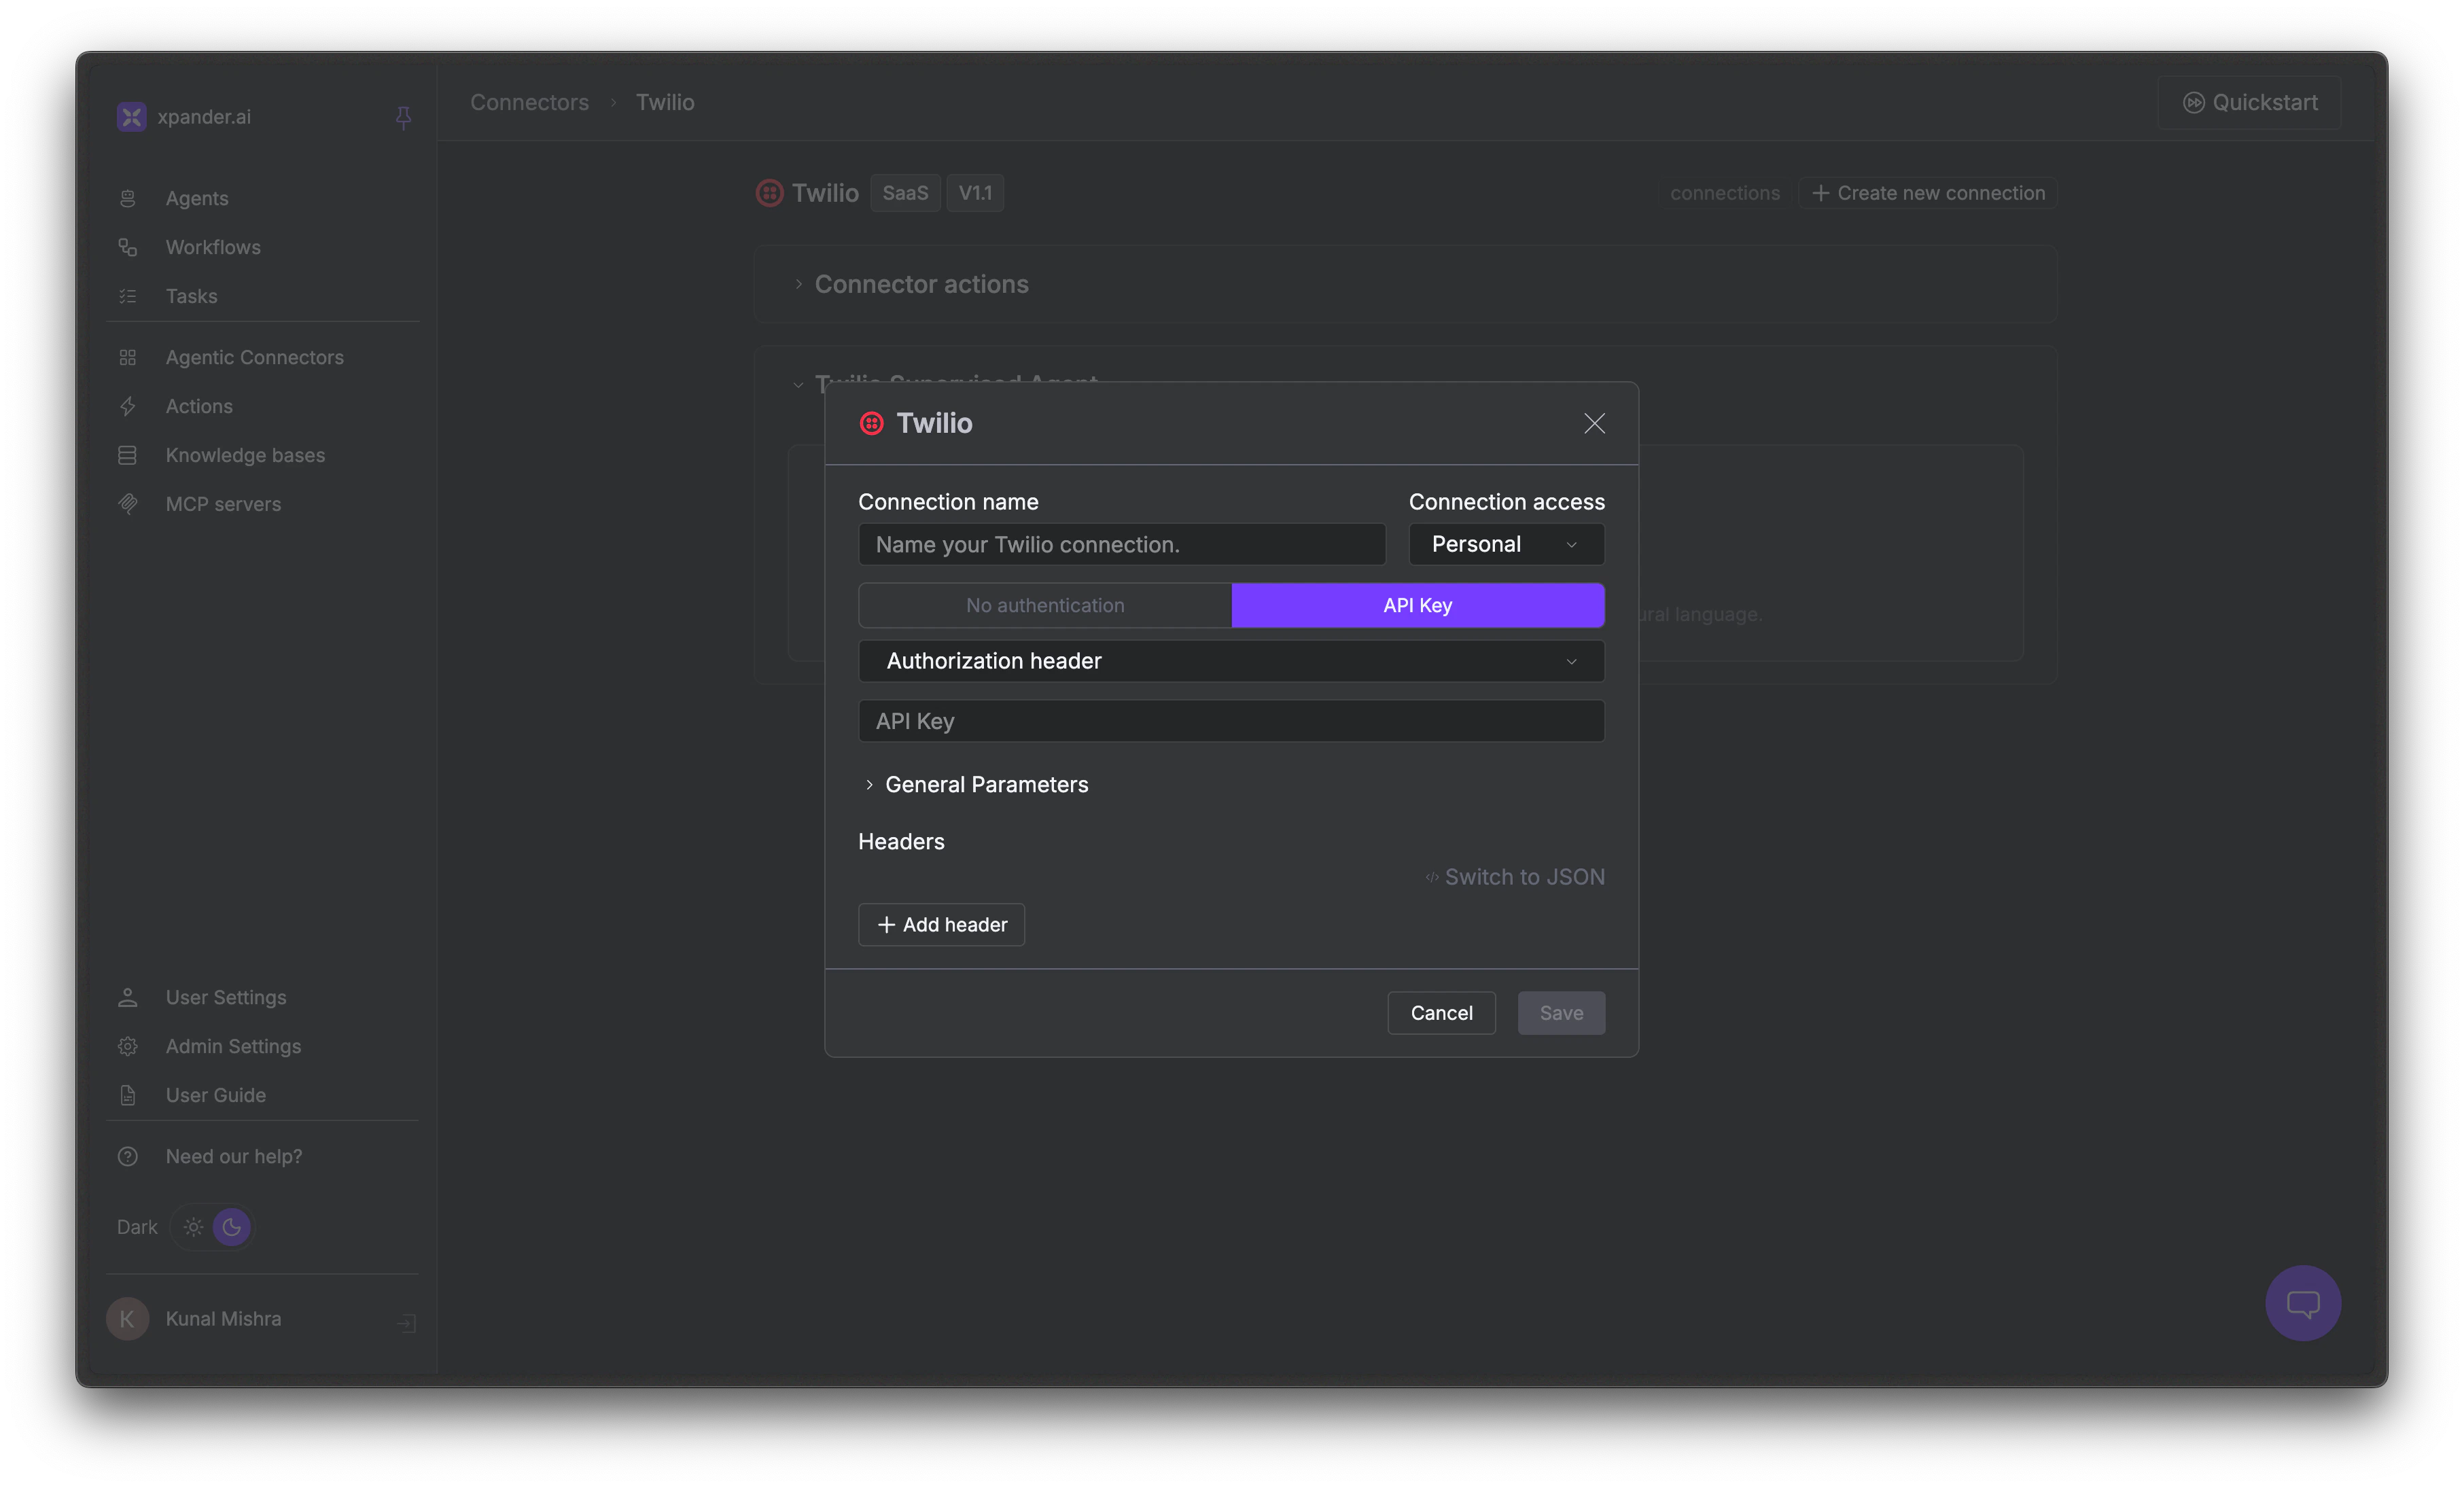Enable light mode with the sun toggle
The height and width of the screenshot is (1488, 2464).
[x=192, y=1227]
